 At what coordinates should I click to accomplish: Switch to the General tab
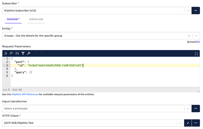tap(13, 19)
